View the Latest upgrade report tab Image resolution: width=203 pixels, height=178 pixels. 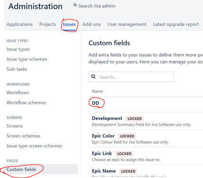coord(176,24)
